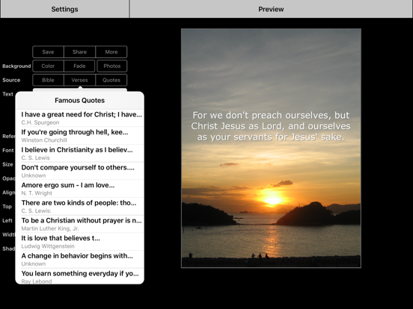This screenshot has height=309, width=413.
Task: Click the Save button
Action: click(x=48, y=51)
